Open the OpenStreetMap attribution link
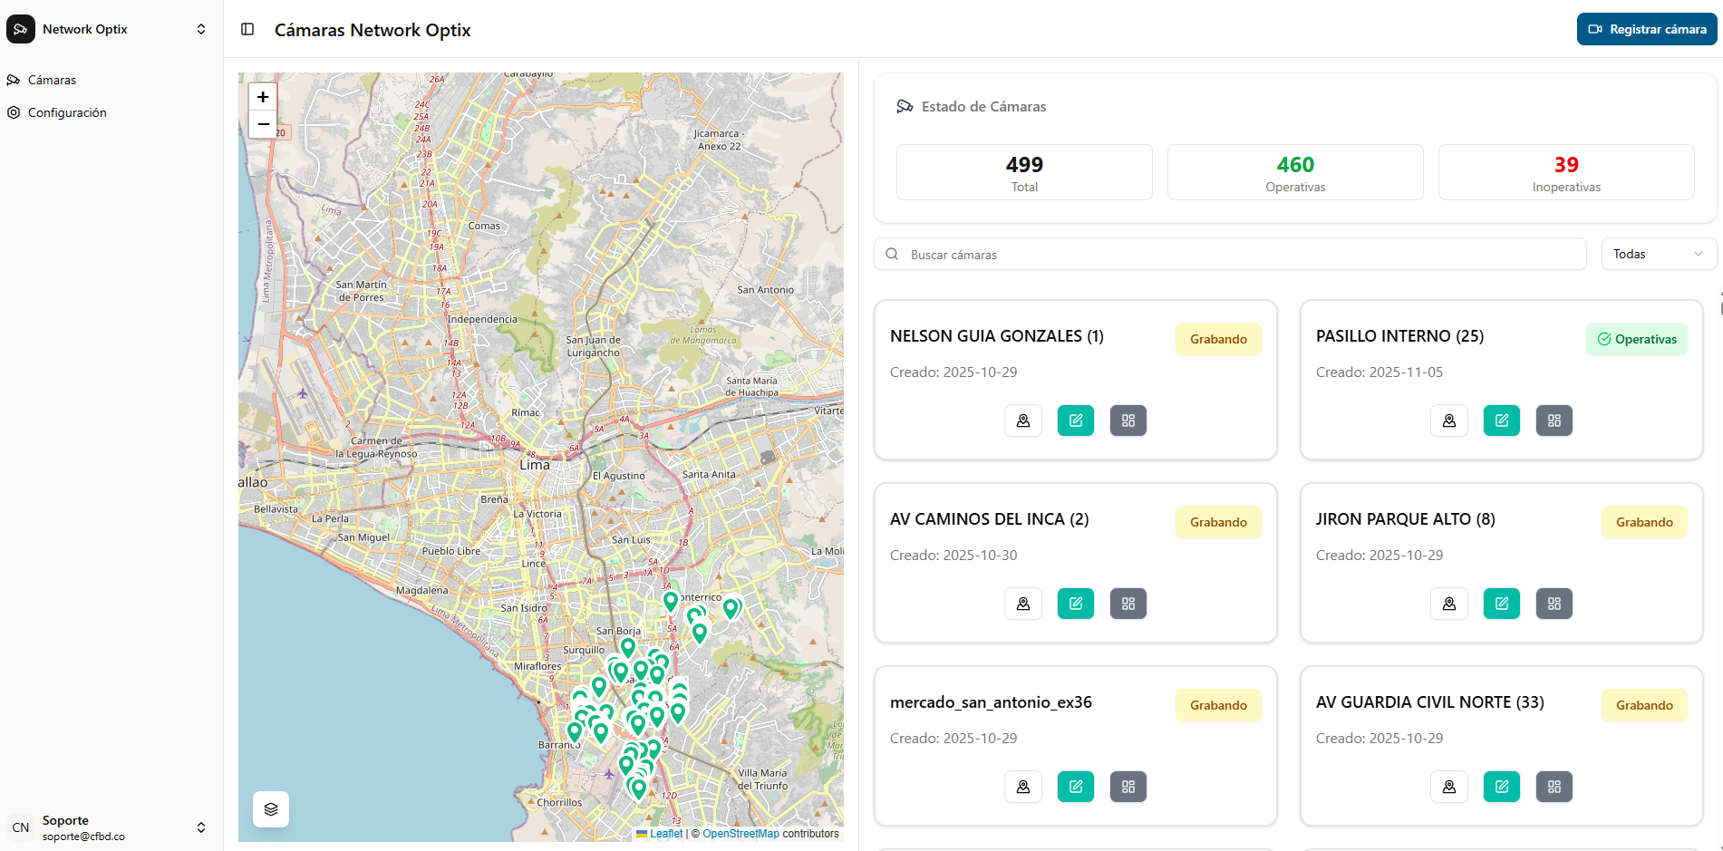Viewport: 1723px width, 851px height. tap(741, 834)
